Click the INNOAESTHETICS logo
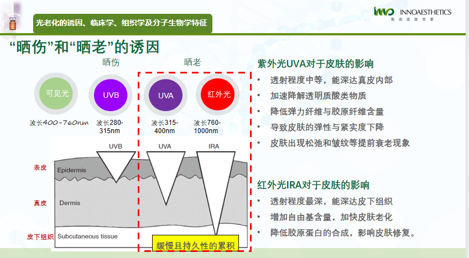The width and height of the screenshot is (469, 258). pos(413,12)
